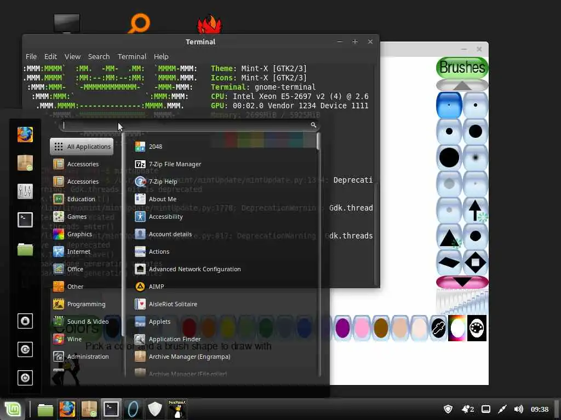This screenshot has height=420, width=561.
Task: Open the rainbow color picker in Tux Paint
Action: coord(457,328)
